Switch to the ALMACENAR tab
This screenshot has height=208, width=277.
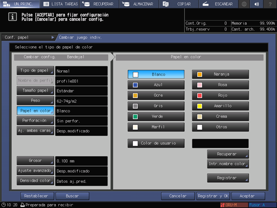(x=139, y=4)
